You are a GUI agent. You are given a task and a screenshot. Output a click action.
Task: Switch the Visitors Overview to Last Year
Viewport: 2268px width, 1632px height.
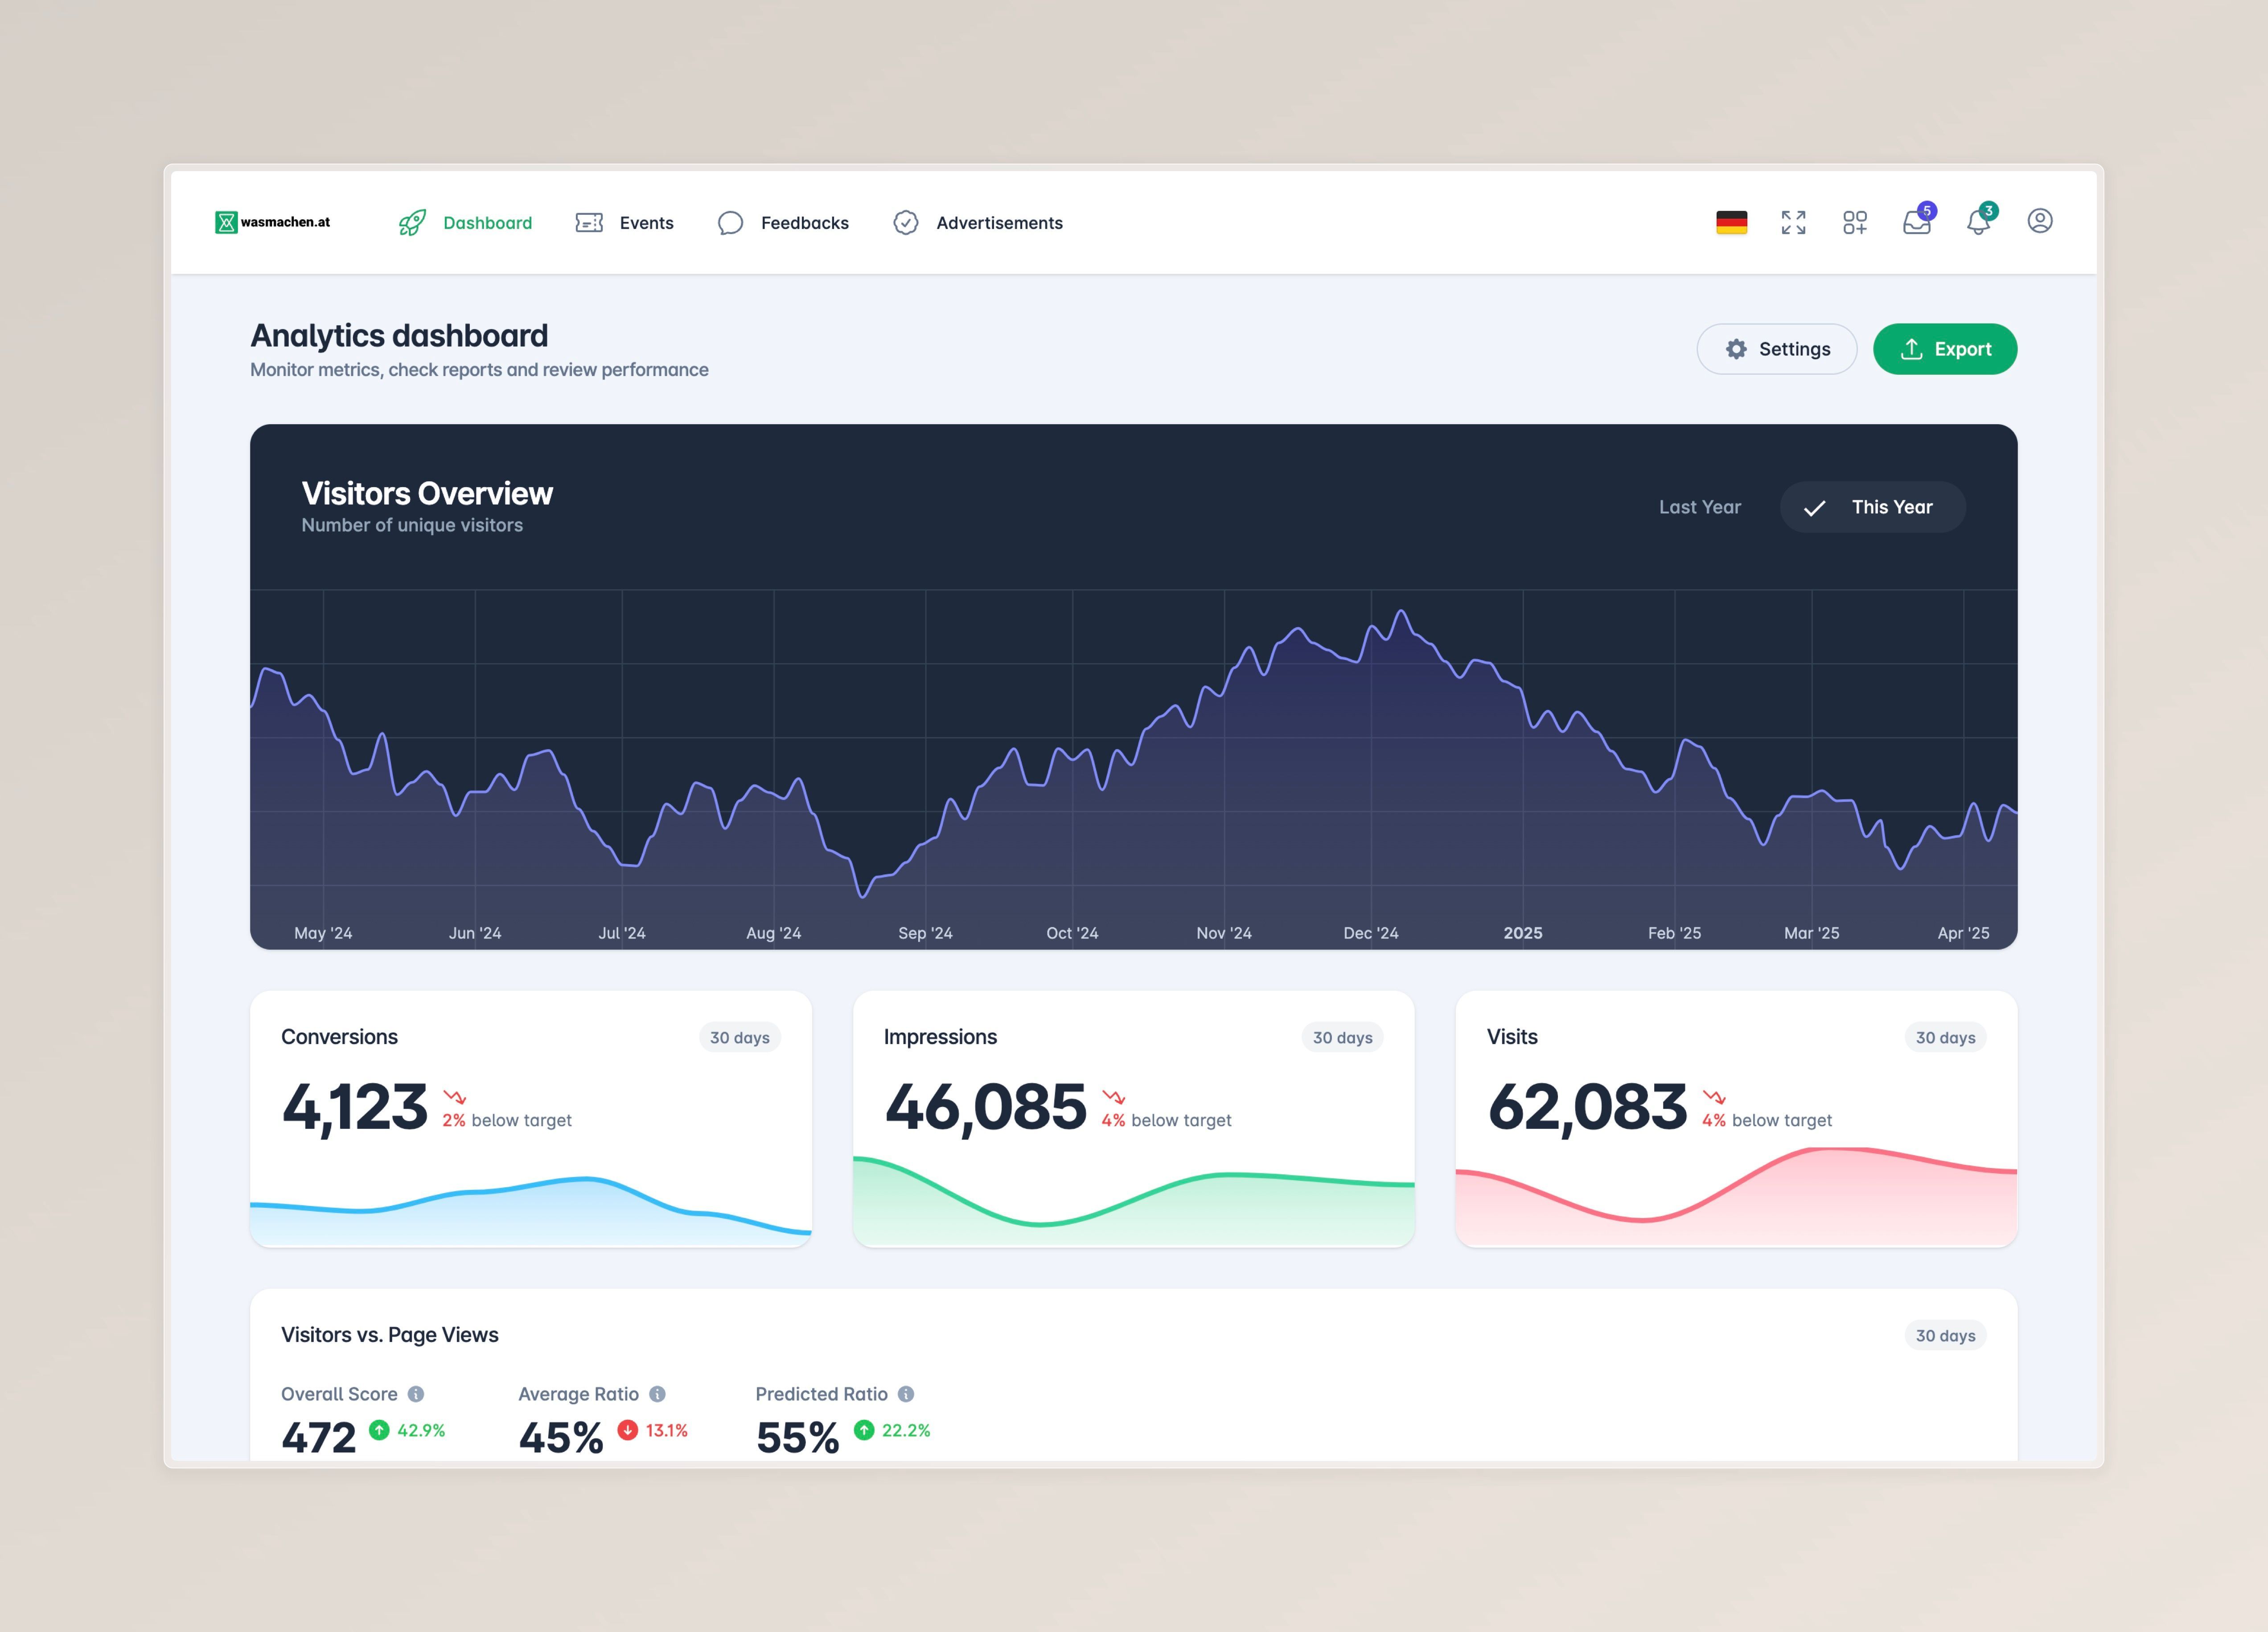click(1700, 507)
